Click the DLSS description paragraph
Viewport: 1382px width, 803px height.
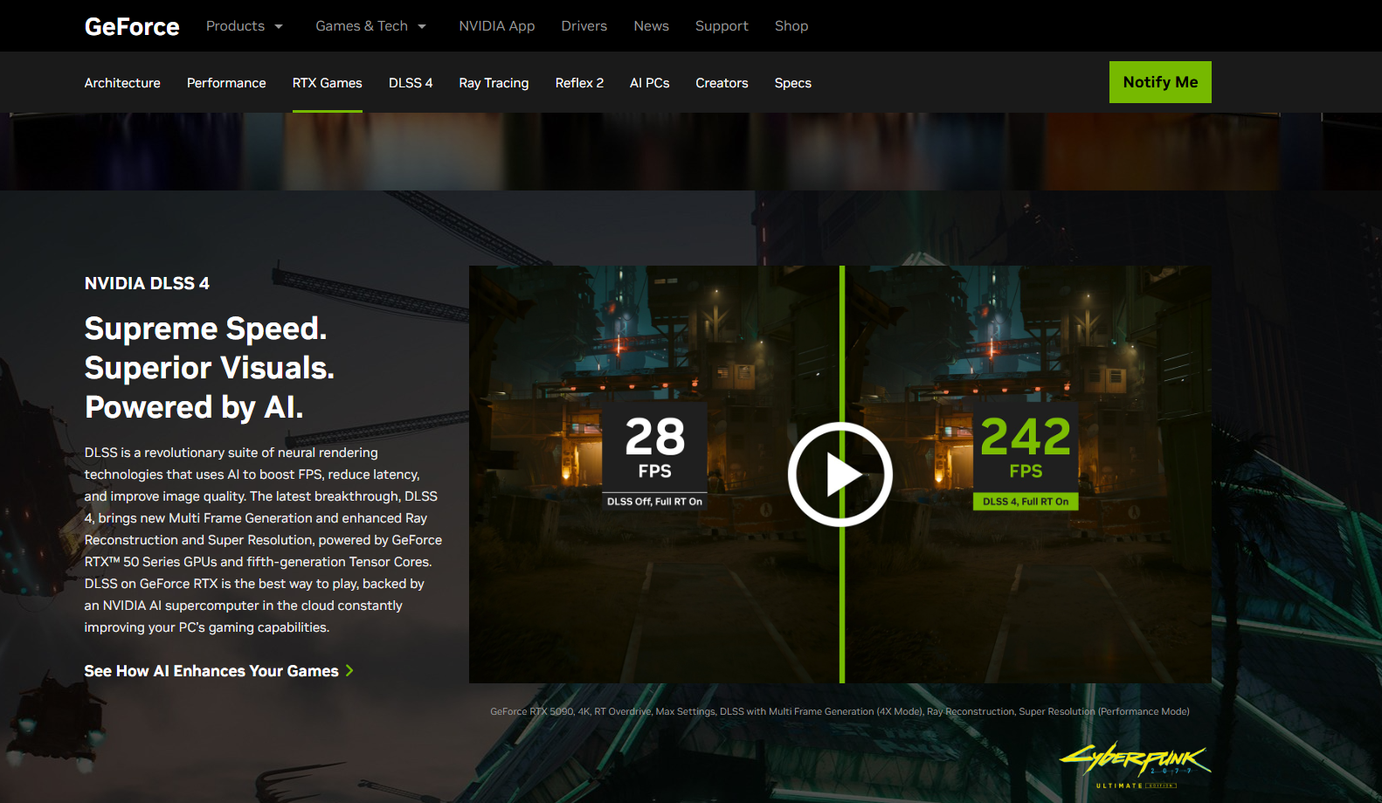(x=263, y=540)
